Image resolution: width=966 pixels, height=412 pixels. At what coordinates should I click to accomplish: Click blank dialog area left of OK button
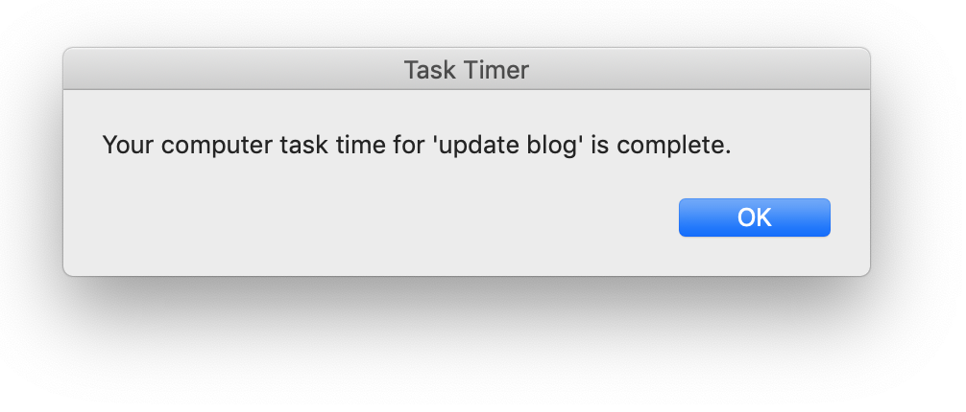(384, 217)
